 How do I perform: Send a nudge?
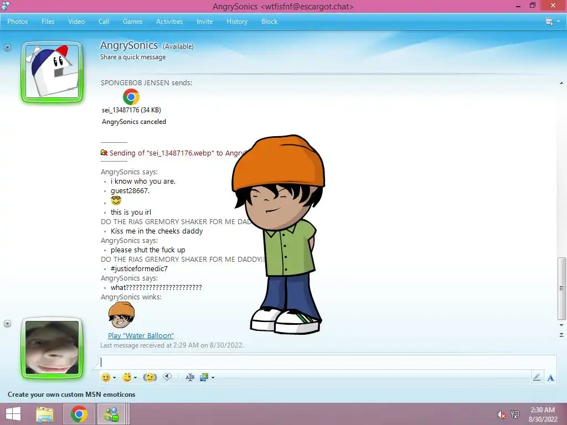click(150, 377)
